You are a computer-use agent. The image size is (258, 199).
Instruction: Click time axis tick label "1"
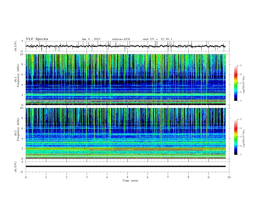coord(46,177)
